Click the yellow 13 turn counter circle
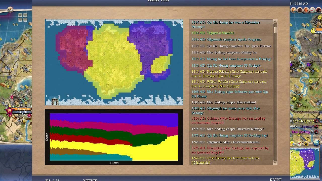 [313, 31]
